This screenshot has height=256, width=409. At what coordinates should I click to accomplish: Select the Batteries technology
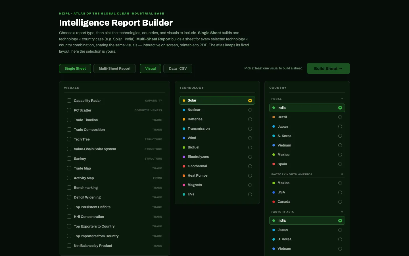pos(217,119)
